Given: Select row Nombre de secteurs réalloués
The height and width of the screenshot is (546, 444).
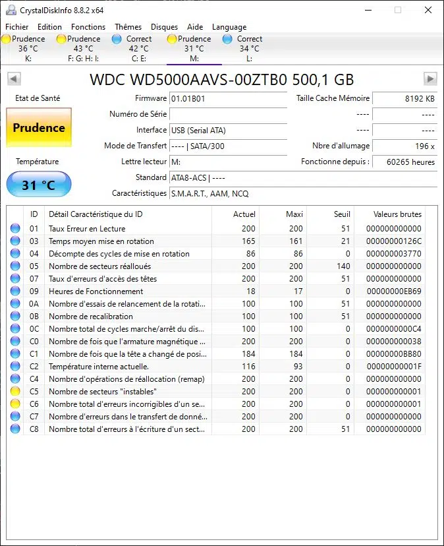Looking at the screenshot, I should 216,266.
